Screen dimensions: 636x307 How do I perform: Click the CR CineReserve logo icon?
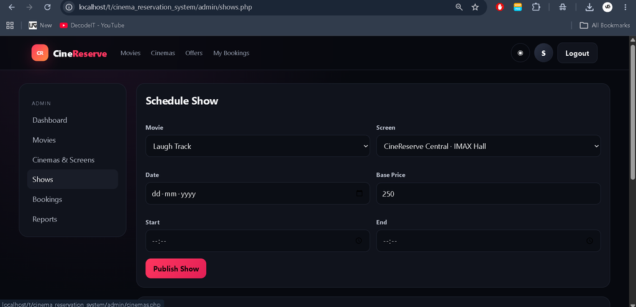pyautogui.click(x=40, y=53)
